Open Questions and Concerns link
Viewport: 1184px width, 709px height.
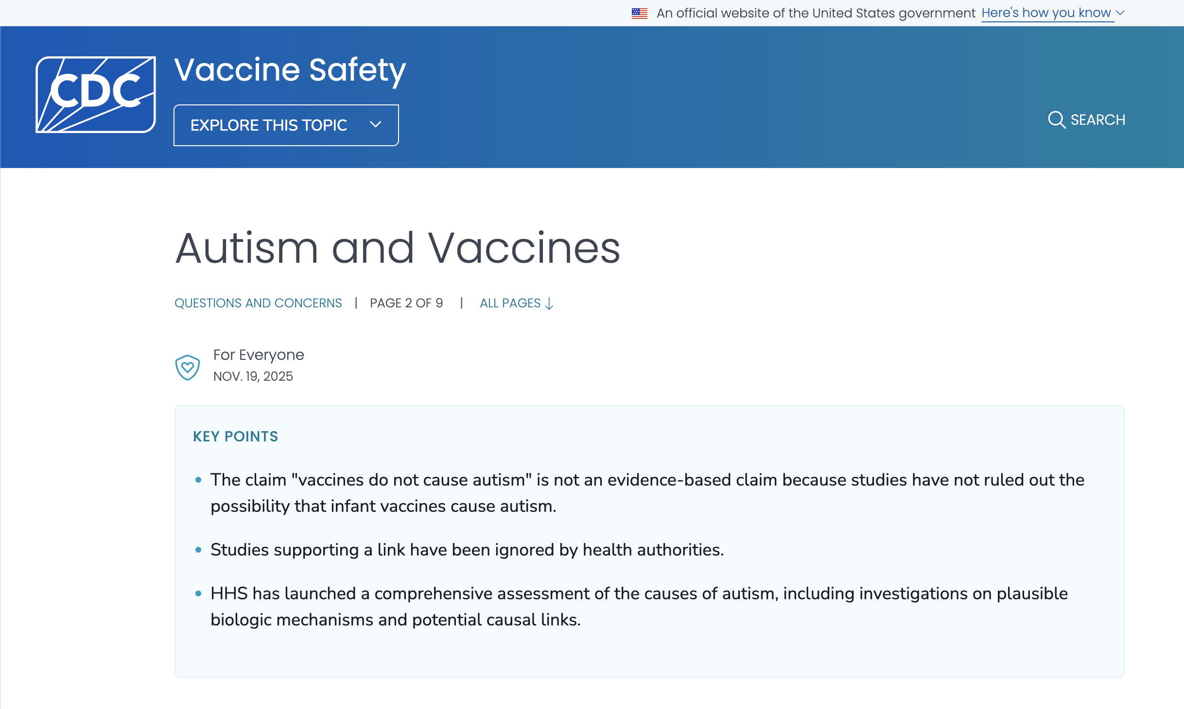[258, 303]
